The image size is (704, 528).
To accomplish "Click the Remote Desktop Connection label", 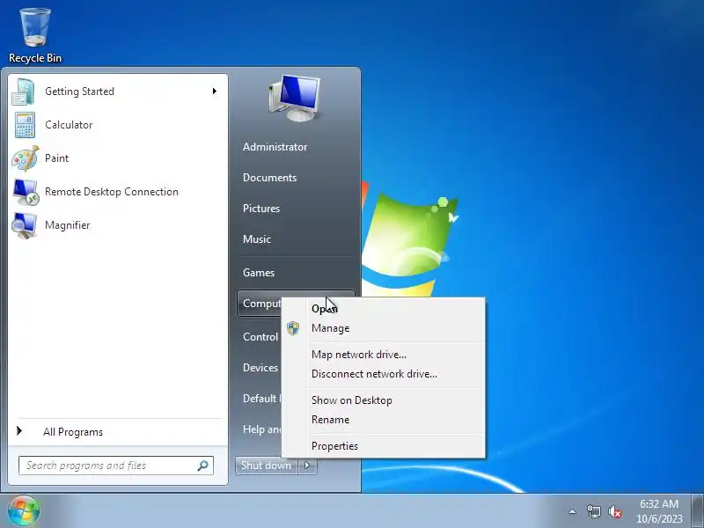I will 112,192.
